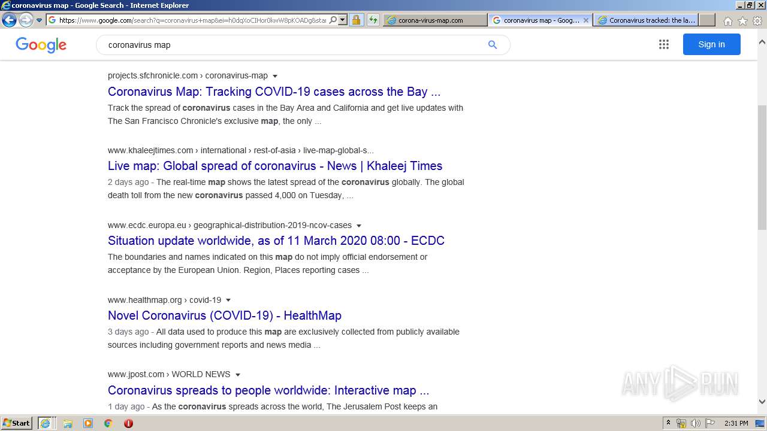Run search with the blue magnifier icon
The width and height of the screenshot is (767, 431).
coord(493,45)
